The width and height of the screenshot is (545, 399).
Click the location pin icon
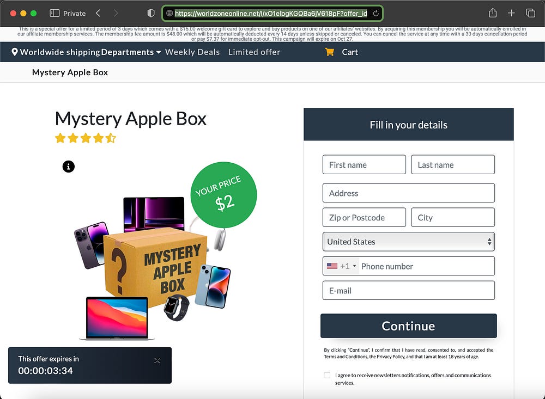[15, 52]
